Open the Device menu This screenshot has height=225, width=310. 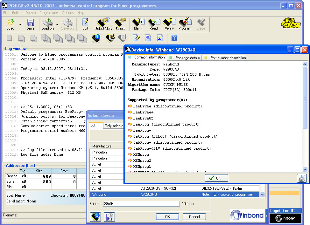31,13
